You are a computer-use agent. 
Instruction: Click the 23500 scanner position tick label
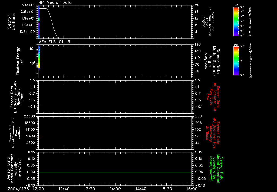[x=29, y=116]
